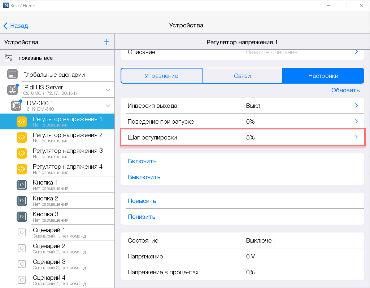Viewport: 370px width, 288px height.
Task: Click the Сценарий 1 icon
Action: pos(22,232)
